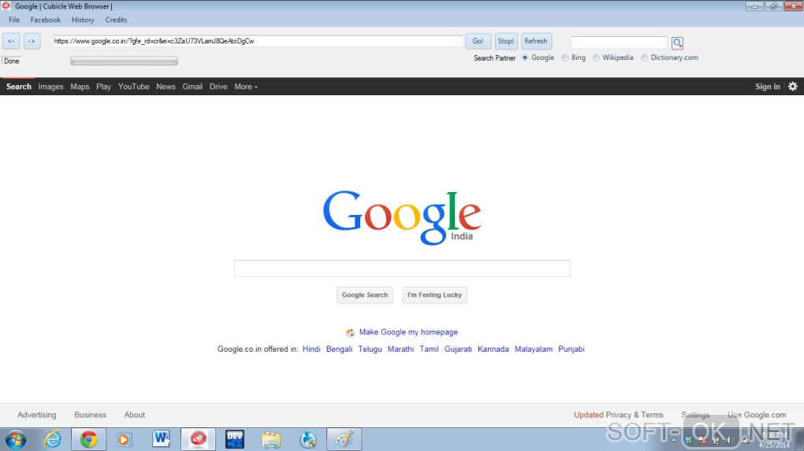The image size is (804, 451).
Task: Click Make Google my homepage link
Action: 408,332
